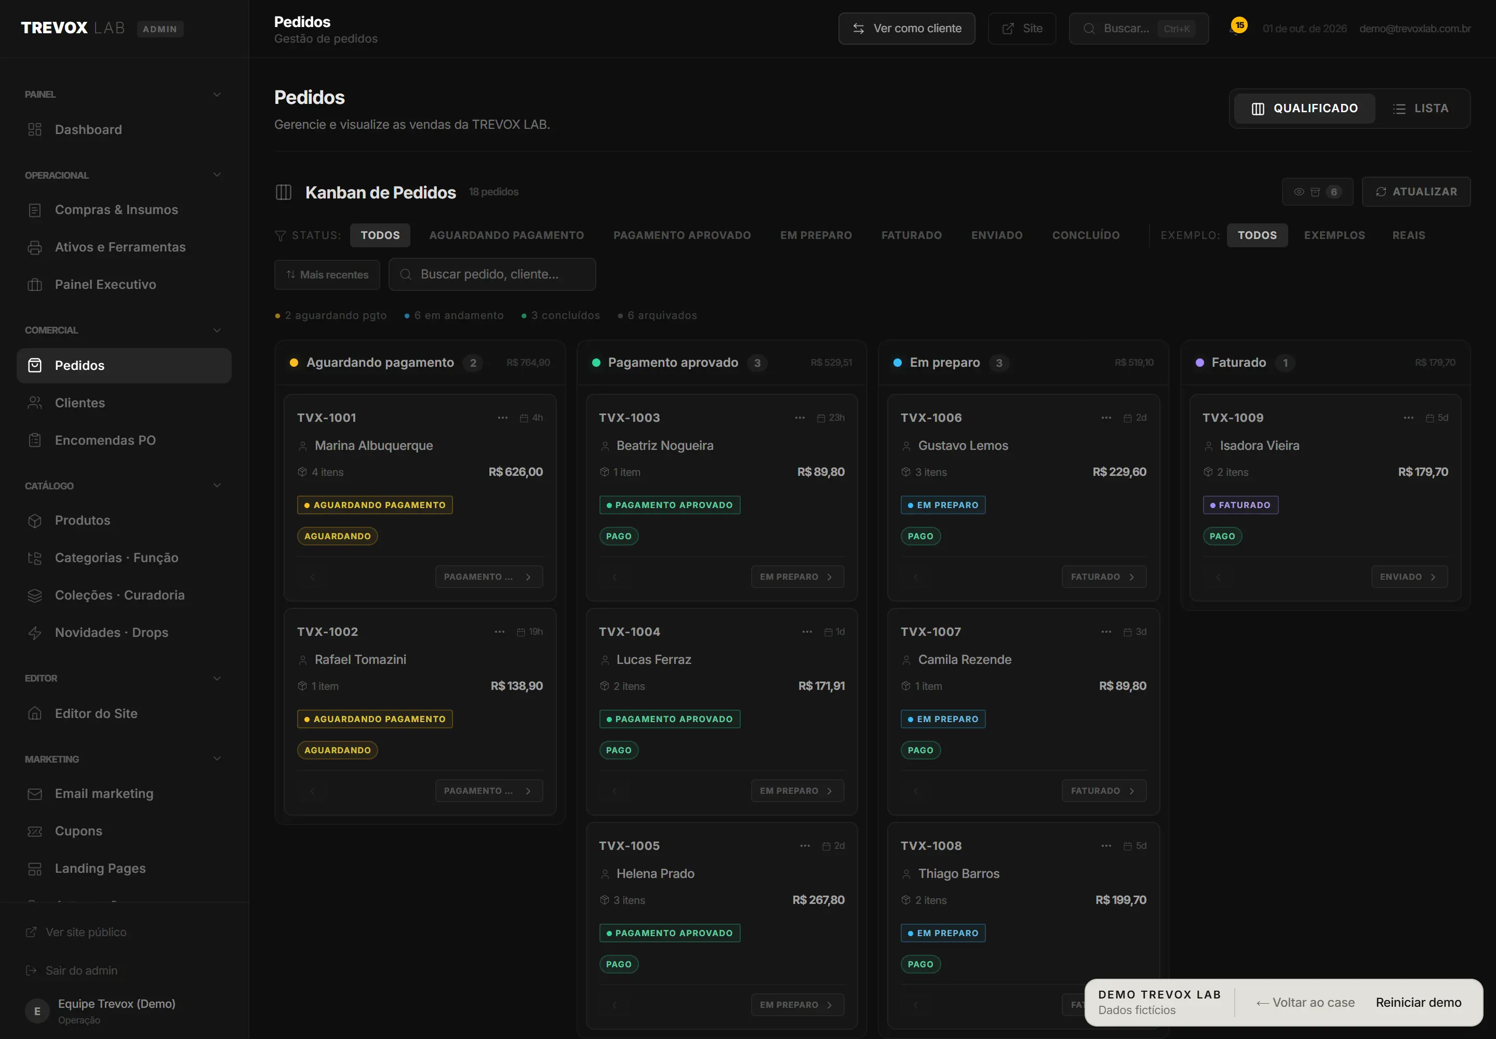Collapse the COMERCIAL sidebar section
The height and width of the screenshot is (1039, 1496).
pos(217,330)
